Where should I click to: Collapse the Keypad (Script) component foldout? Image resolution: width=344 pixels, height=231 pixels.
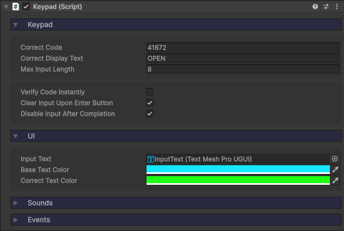(x=5, y=7)
